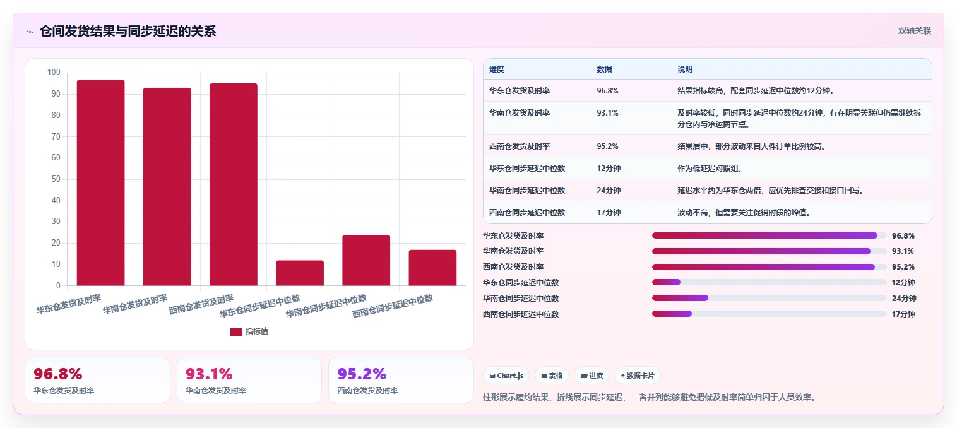Viewport: 957px width, 428px height.
Task: Click the 95.2% value in the table
Action: [607, 146]
